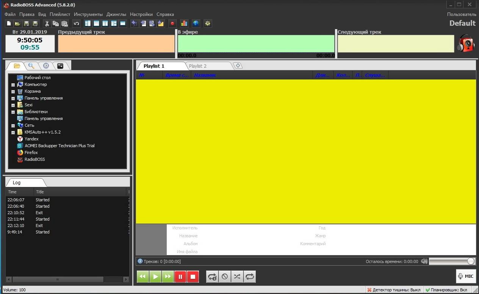Mute using the speaker icon by the volume slider
The image size is (479, 294).
(424, 261)
